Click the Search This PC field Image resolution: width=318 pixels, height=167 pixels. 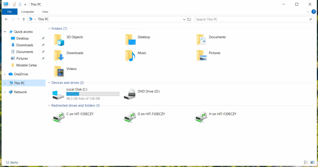252,19
